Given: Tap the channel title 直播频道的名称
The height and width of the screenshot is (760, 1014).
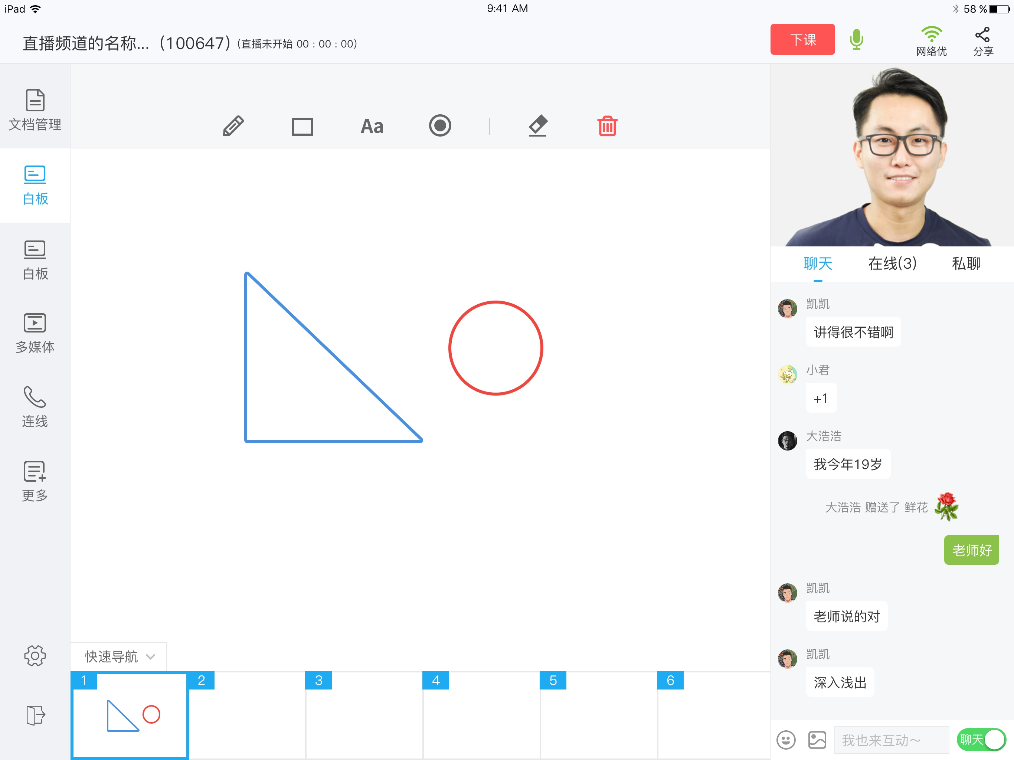Looking at the screenshot, I should 86,43.
